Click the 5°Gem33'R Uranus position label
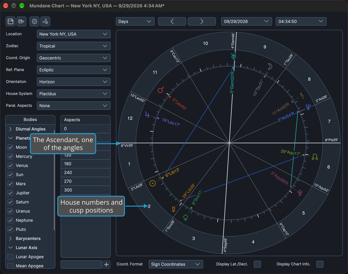This screenshot has height=274, width=348. click(x=232, y=82)
